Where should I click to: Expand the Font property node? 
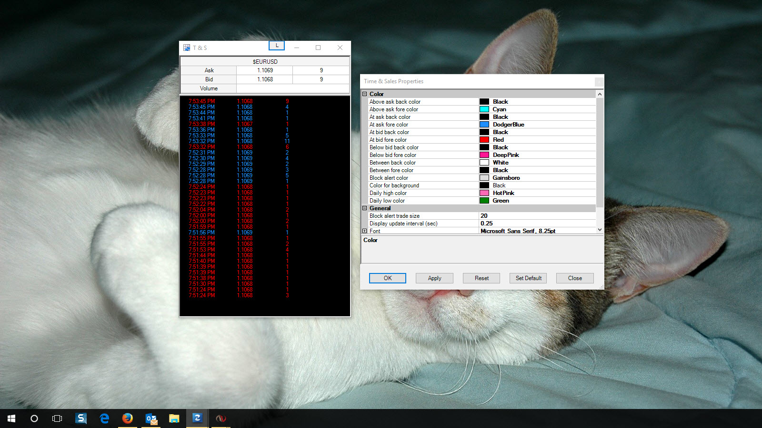365,231
